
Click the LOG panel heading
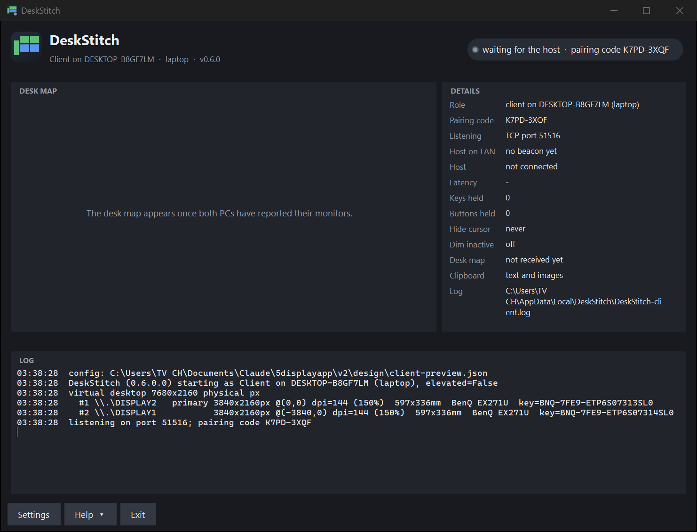[x=26, y=361]
